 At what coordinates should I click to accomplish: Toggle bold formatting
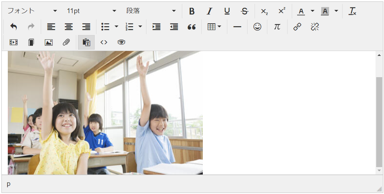point(192,11)
